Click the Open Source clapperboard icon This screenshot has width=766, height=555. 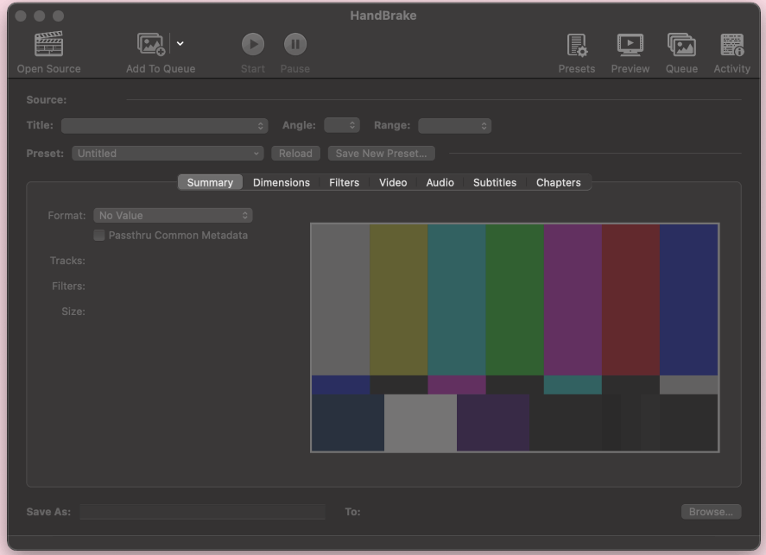pyautogui.click(x=48, y=44)
